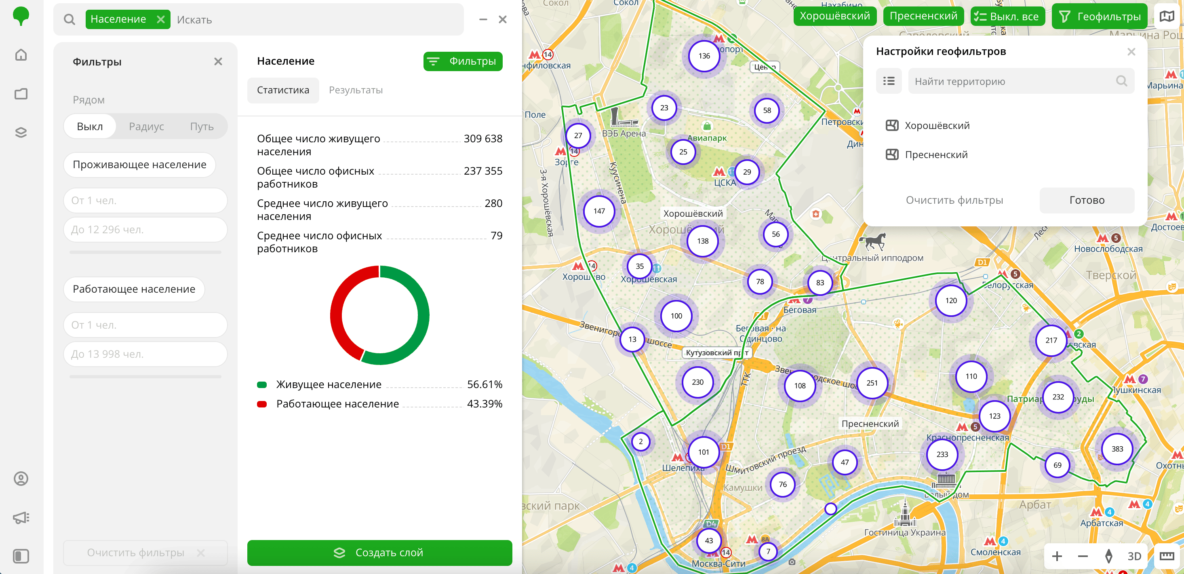Open the layers icon in sidebar
This screenshot has height=574, width=1184.
21,133
